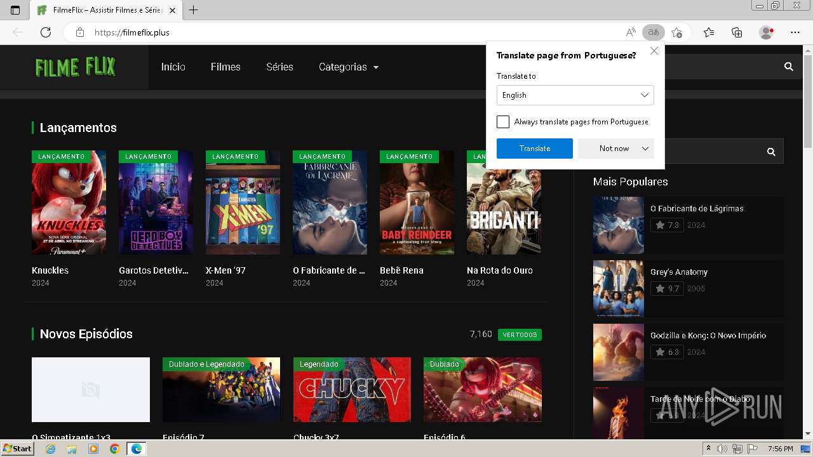Click the taskbar clock 7:56 PM

click(780, 449)
